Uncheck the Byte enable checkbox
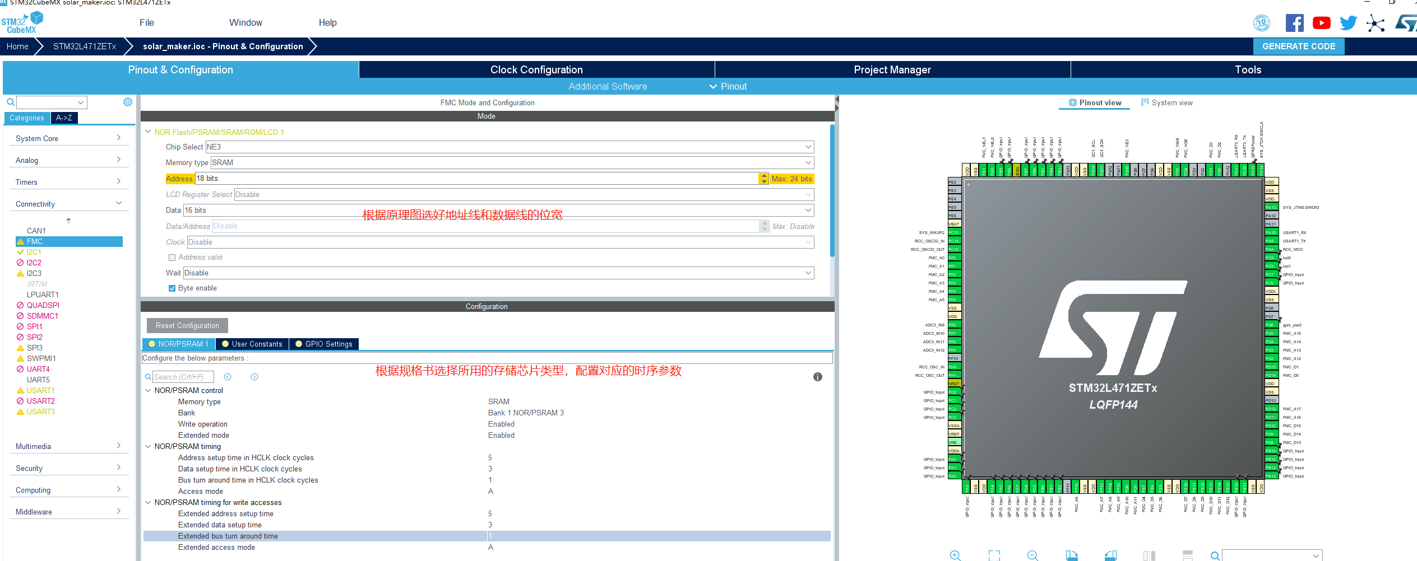Screen dimensions: 1417x561 pyautogui.click(x=172, y=288)
